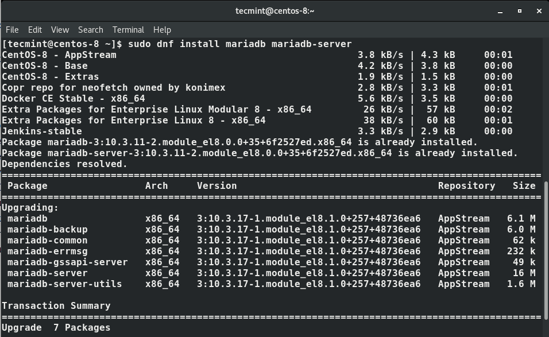549x337 pixels.
Task: Close the terminal window
Action: 539,11
